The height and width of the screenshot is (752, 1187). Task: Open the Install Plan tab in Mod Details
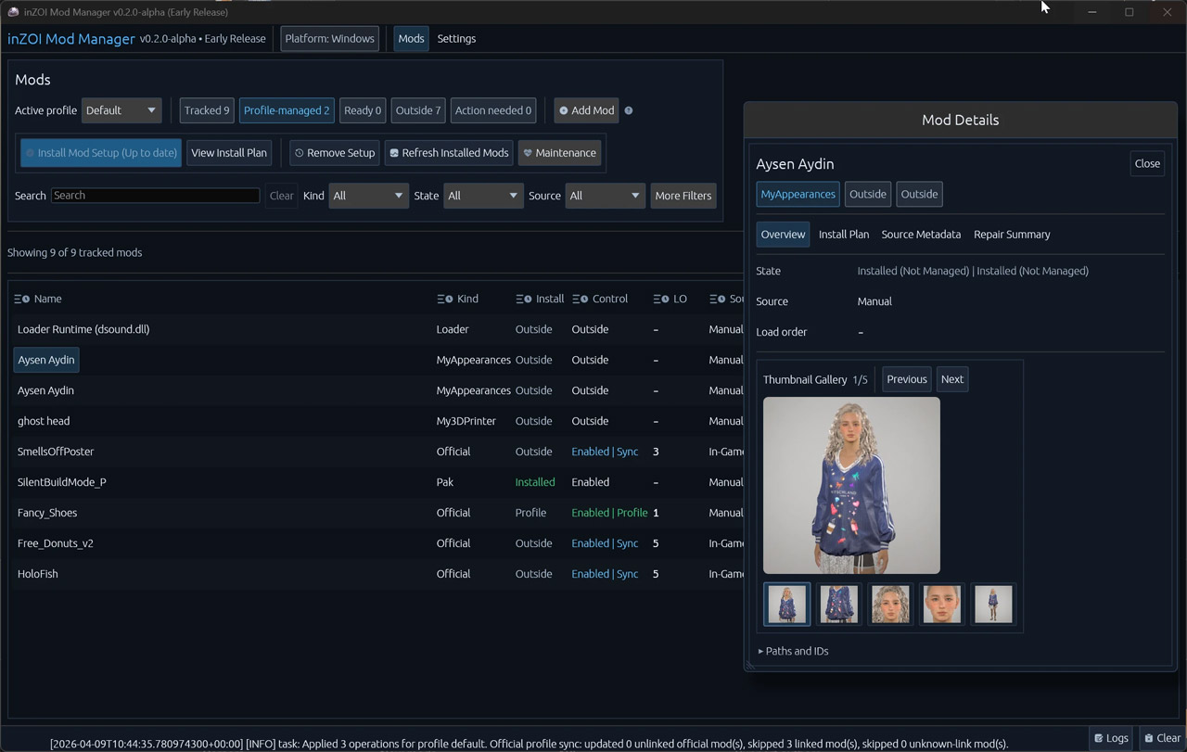844,235
